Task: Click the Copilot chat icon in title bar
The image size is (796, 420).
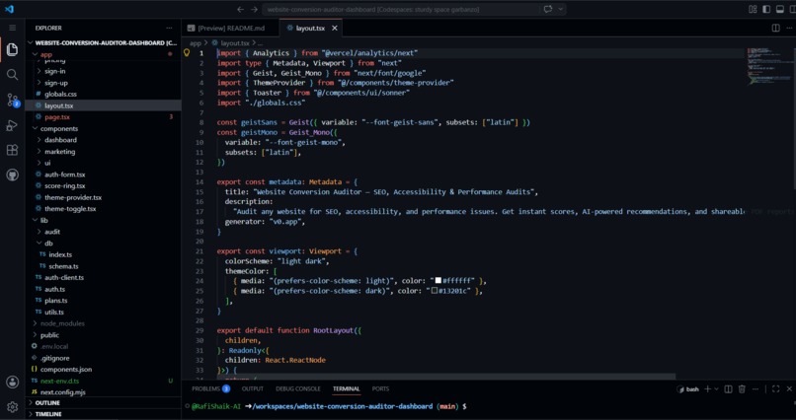Action: point(548,9)
